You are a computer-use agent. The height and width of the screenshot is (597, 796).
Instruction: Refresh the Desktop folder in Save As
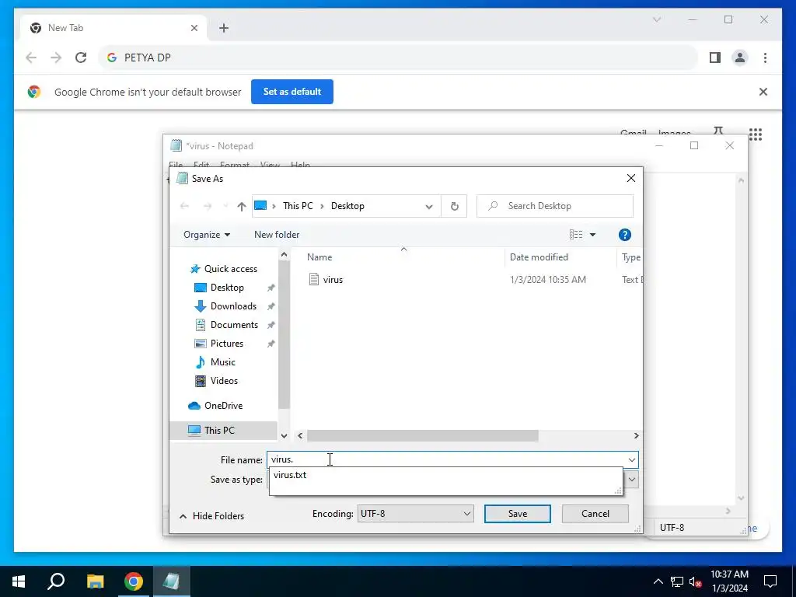[x=454, y=206]
